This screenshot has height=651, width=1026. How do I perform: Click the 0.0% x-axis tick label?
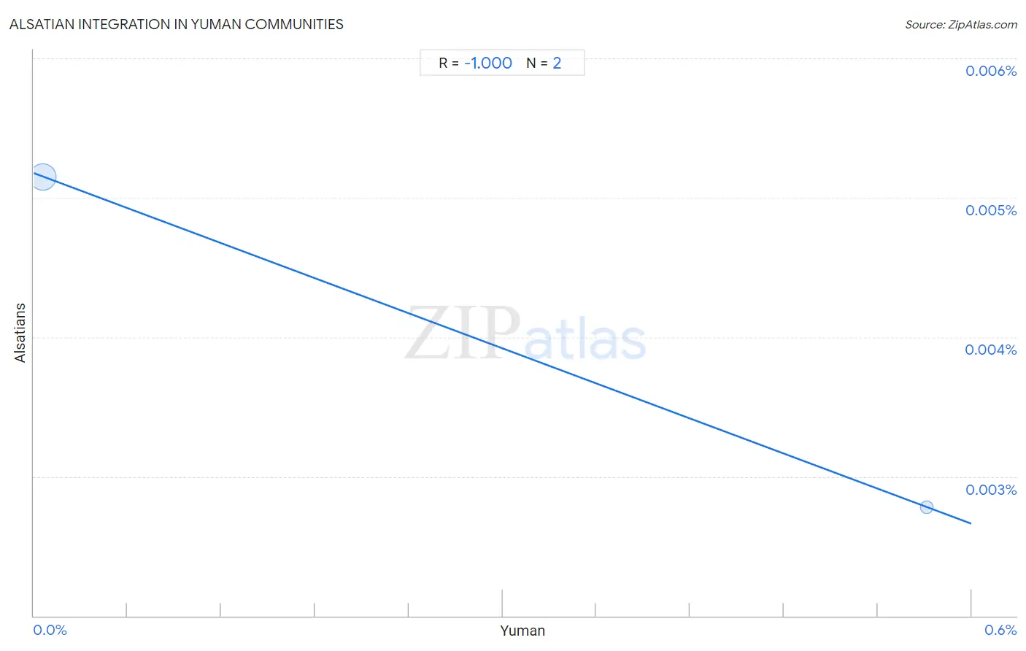[x=50, y=630]
